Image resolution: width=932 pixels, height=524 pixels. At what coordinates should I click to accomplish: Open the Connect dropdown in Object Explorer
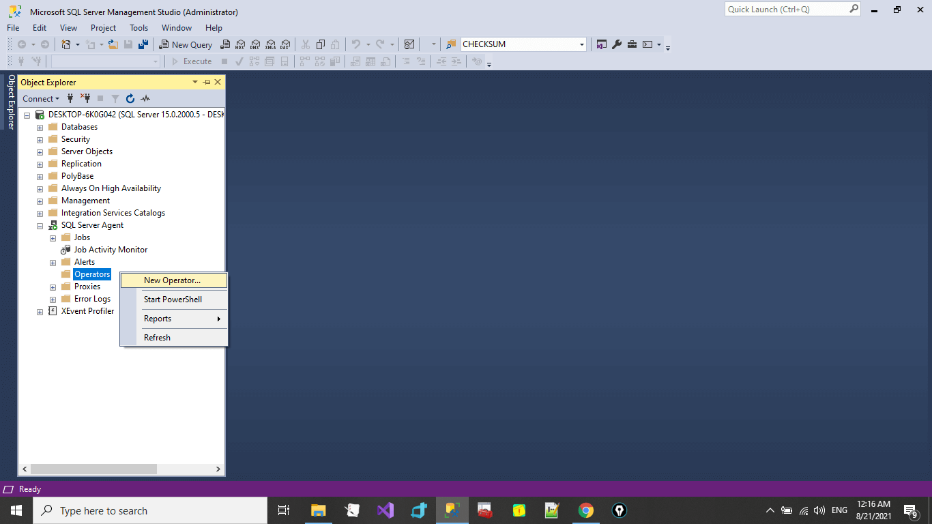(x=40, y=98)
